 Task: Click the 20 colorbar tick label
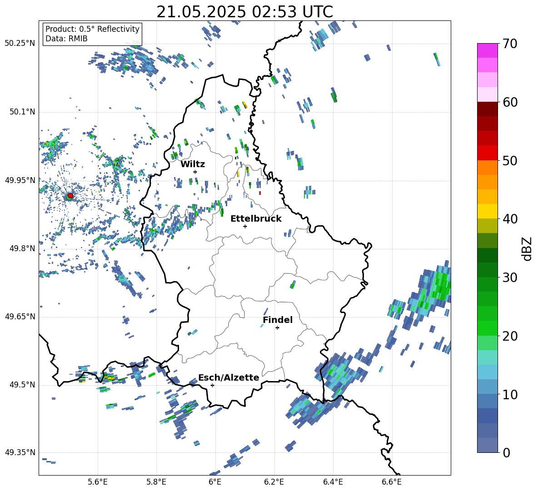pos(510,336)
